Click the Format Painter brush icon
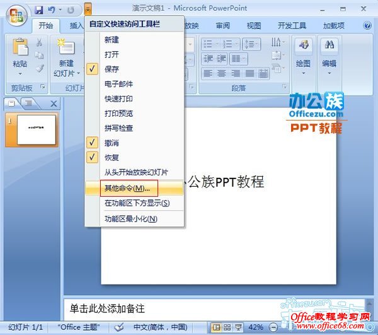The height and width of the screenshot is (335, 378). click(x=40, y=68)
